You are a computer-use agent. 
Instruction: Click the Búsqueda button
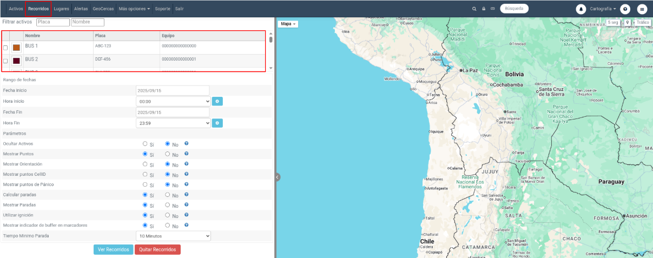[x=514, y=9]
